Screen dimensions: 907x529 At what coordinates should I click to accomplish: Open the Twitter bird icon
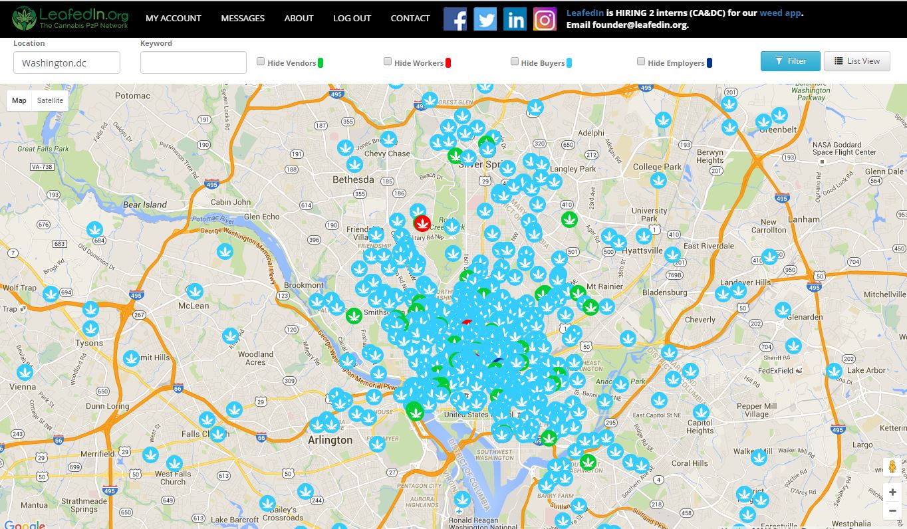[x=485, y=19]
